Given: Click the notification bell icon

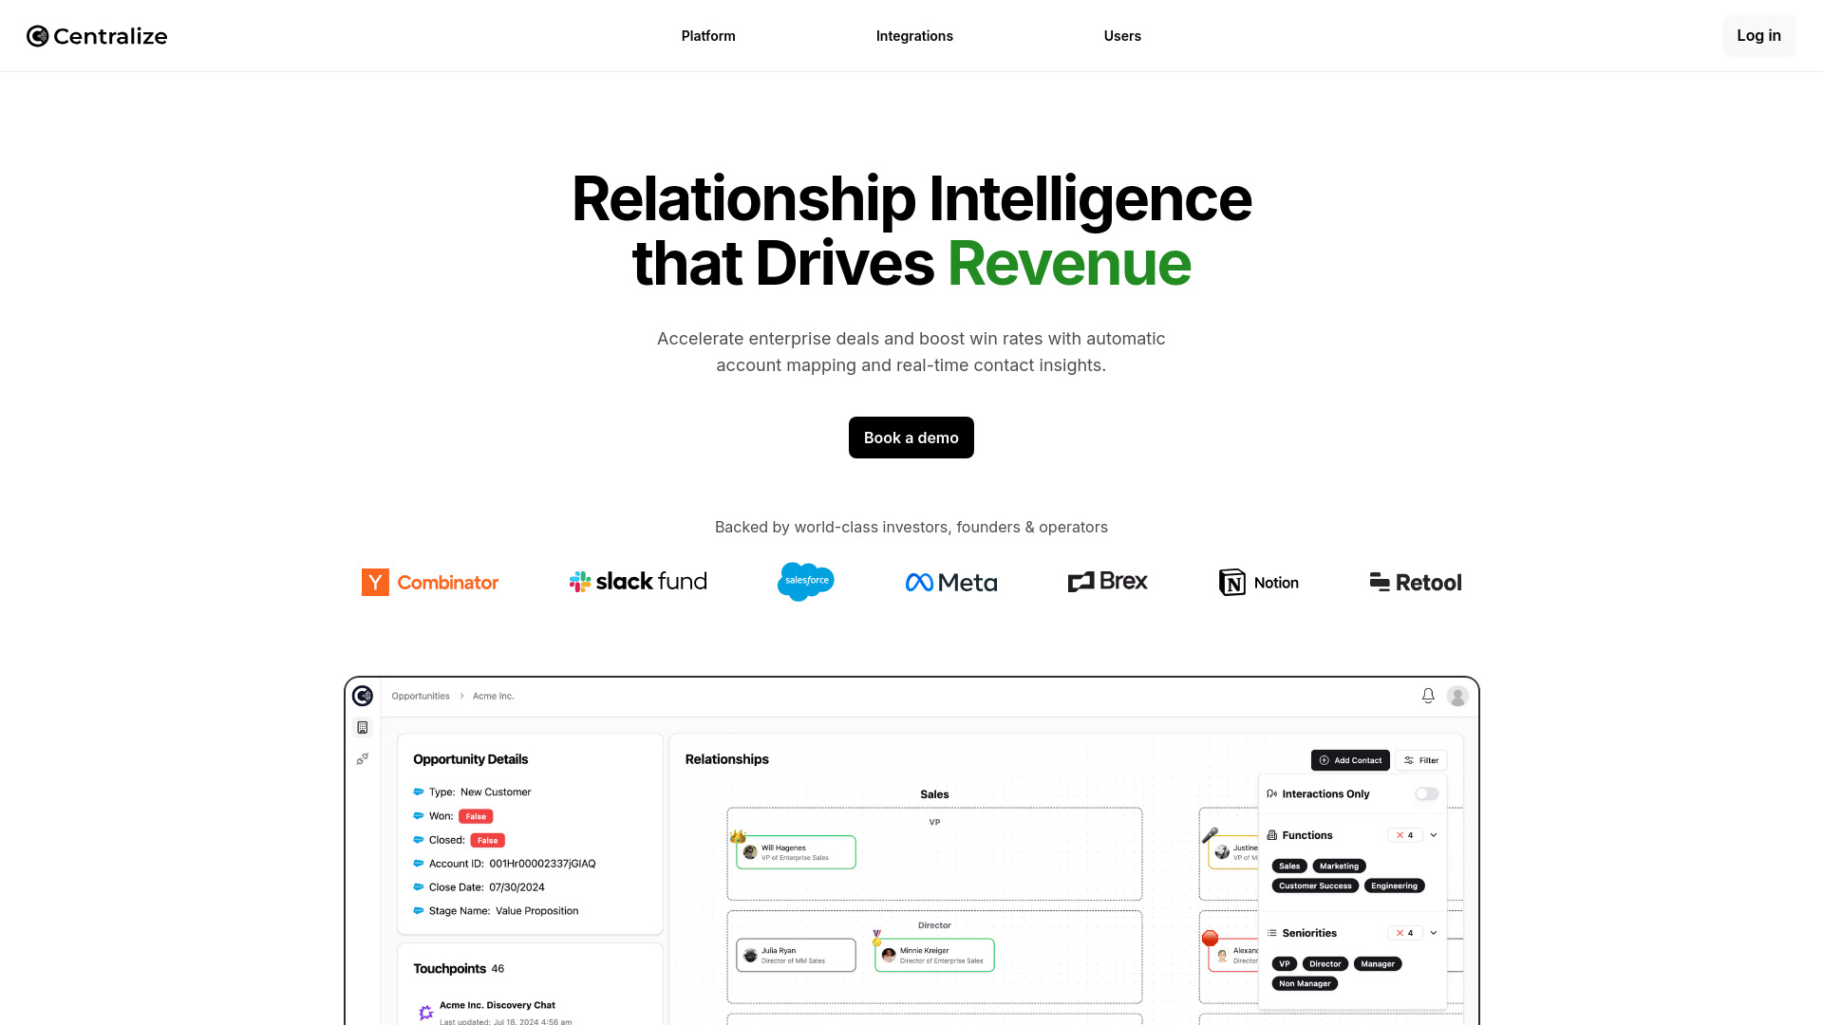Looking at the screenshot, I should (x=1429, y=696).
